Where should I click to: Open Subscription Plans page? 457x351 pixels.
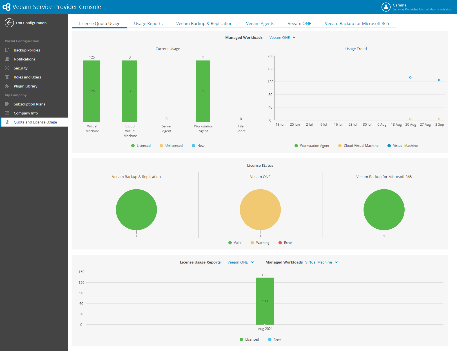[29, 104]
